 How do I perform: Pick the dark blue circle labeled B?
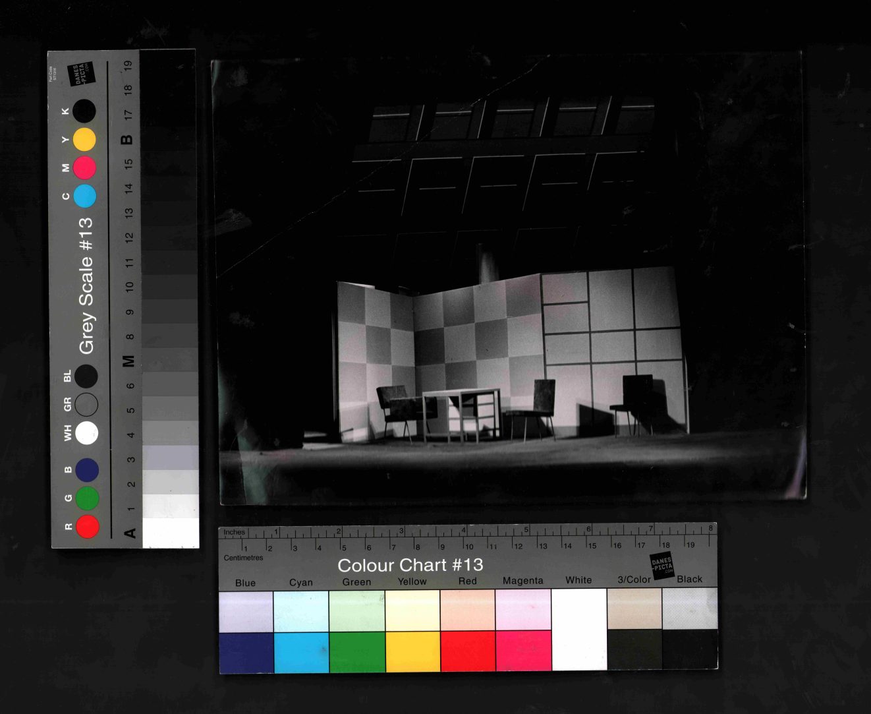click(x=86, y=470)
